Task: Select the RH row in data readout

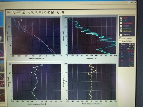Action: pyautogui.click(x=126, y=56)
